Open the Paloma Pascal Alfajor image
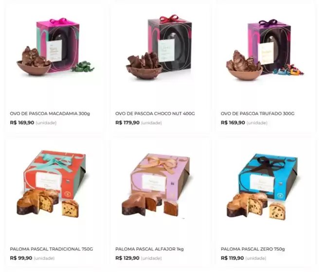Image resolution: width=324 pixels, height=272 pixels. coord(156,185)
